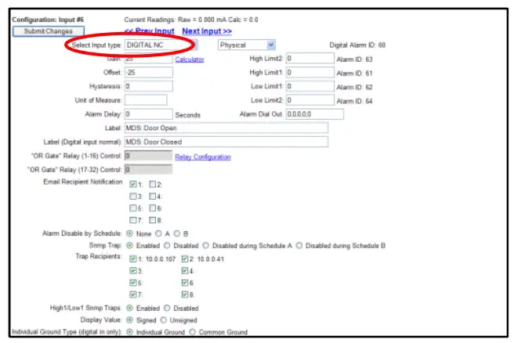Check Email Recipient Notification 5
The width and height of the screenshot is (514, 343).
tap(132, 208)
